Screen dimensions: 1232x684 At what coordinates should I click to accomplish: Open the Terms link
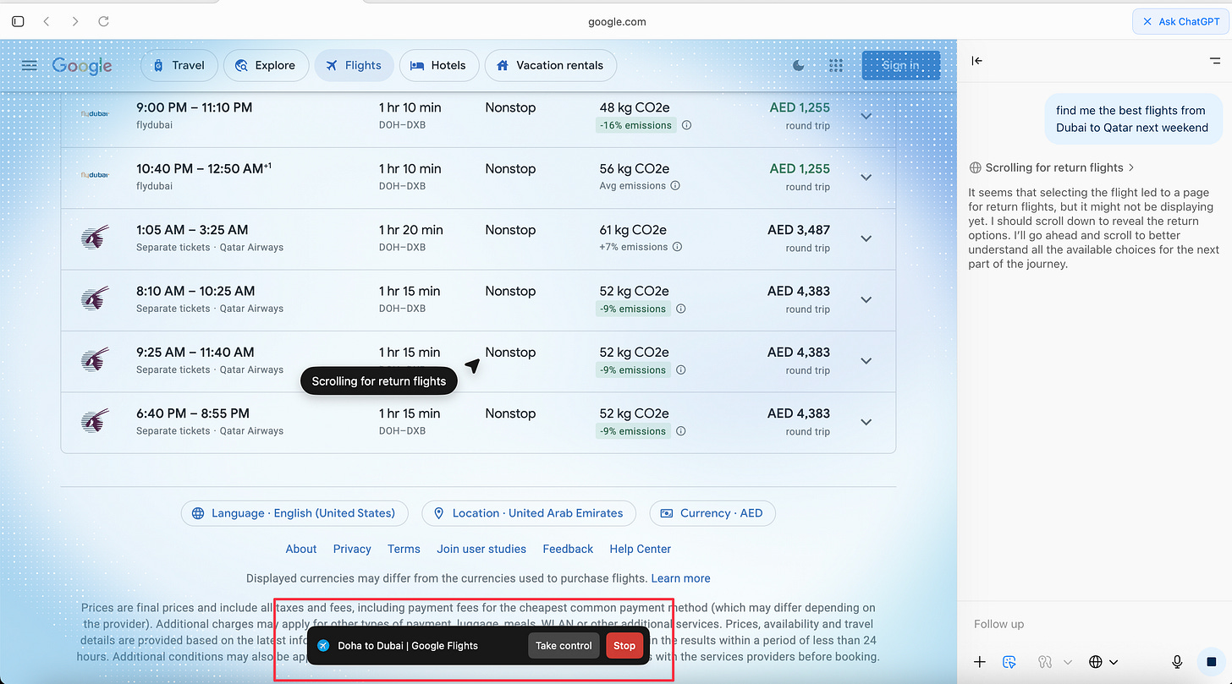[x=404, y=549]
